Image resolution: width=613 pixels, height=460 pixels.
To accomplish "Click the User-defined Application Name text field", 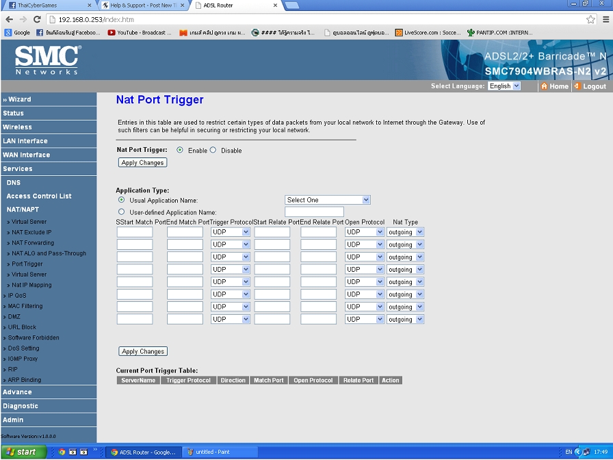I will (x=314, y=212).
